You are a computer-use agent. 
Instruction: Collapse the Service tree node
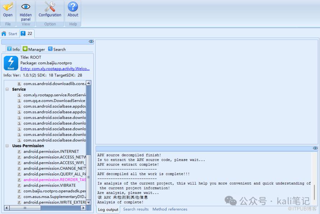[x=7, y=89]
